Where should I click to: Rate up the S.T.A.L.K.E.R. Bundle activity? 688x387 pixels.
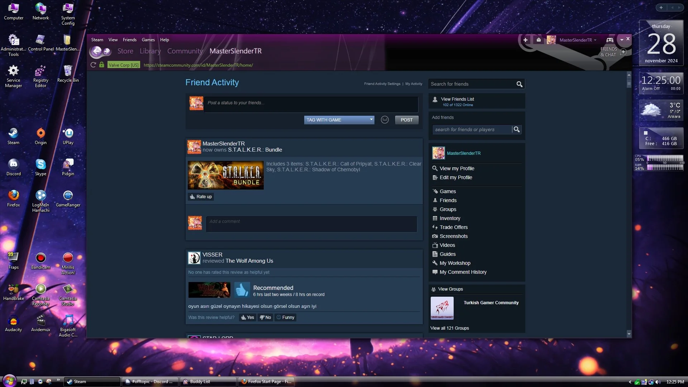201,197
